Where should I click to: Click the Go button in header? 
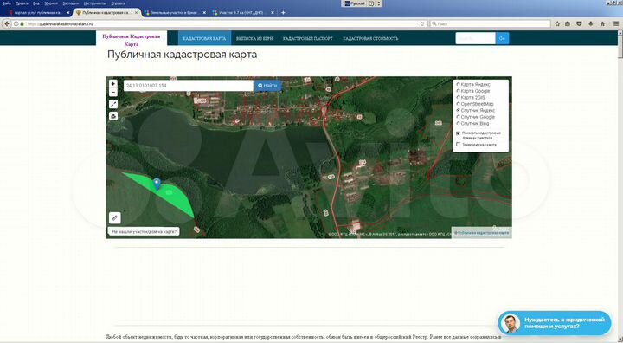pyautogui.click(x=502, y=38)
